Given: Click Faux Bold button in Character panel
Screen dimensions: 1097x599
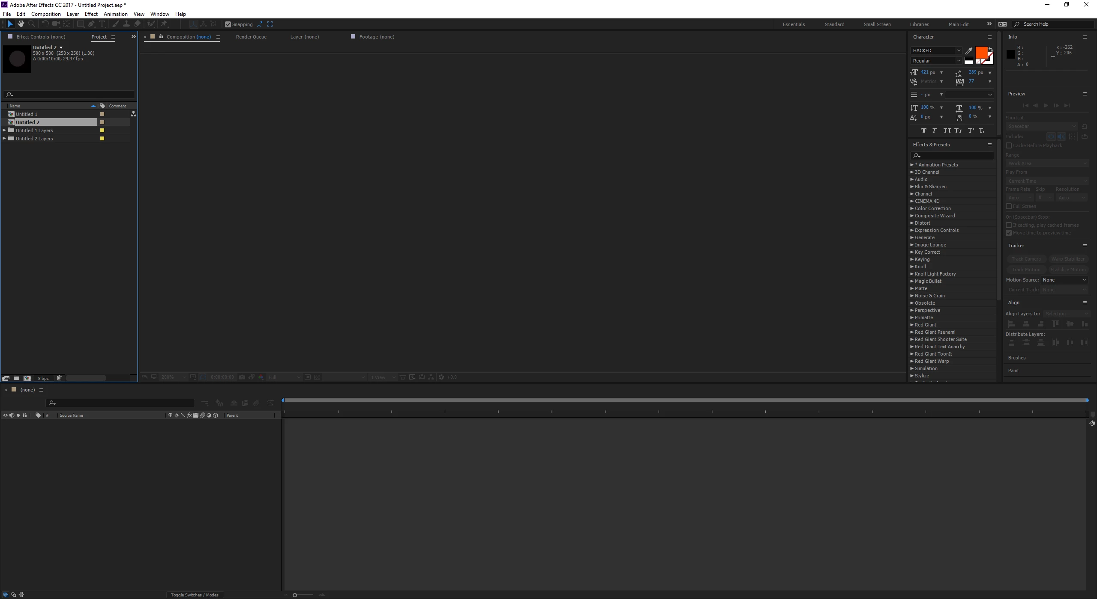Looking at the screenshot, I should [923, 130].
